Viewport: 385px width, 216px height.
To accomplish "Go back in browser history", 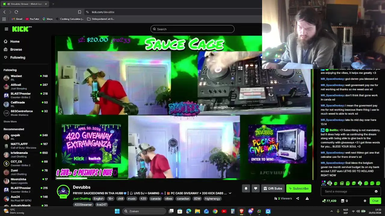I will (x=5, y=12).
